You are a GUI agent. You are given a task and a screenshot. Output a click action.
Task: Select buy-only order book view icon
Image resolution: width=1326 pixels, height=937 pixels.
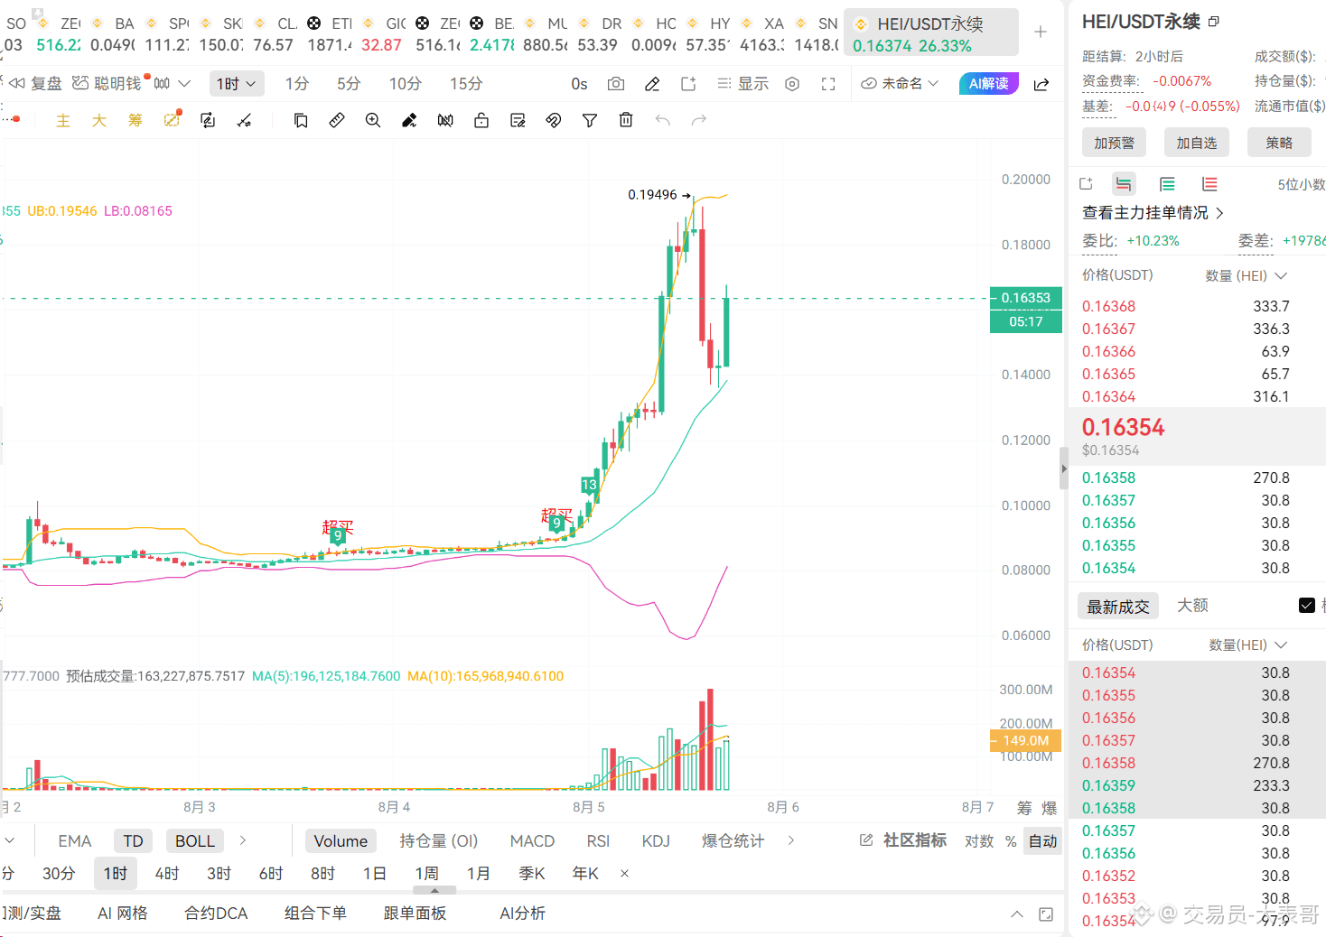pyautogui.click(x=1167, y=184)
